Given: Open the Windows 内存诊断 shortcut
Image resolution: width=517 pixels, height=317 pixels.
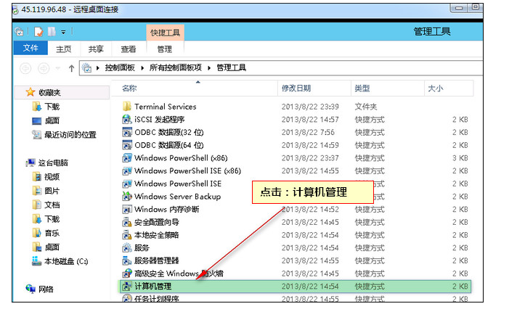Looking at the screenshot, I should tap(166, 210).
